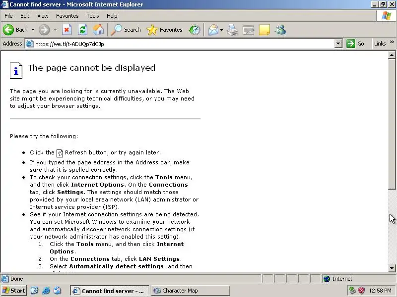The height and width of the screenshot is (297, 397).
Task: Open Outlook Express quick launch icon
Action: (x=57, y=291)
